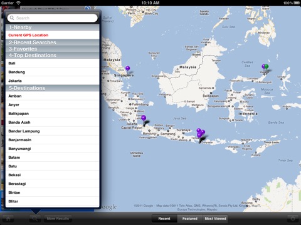
Task: Tap the 4-Top Destinations header
Action: tap(52, 56)
